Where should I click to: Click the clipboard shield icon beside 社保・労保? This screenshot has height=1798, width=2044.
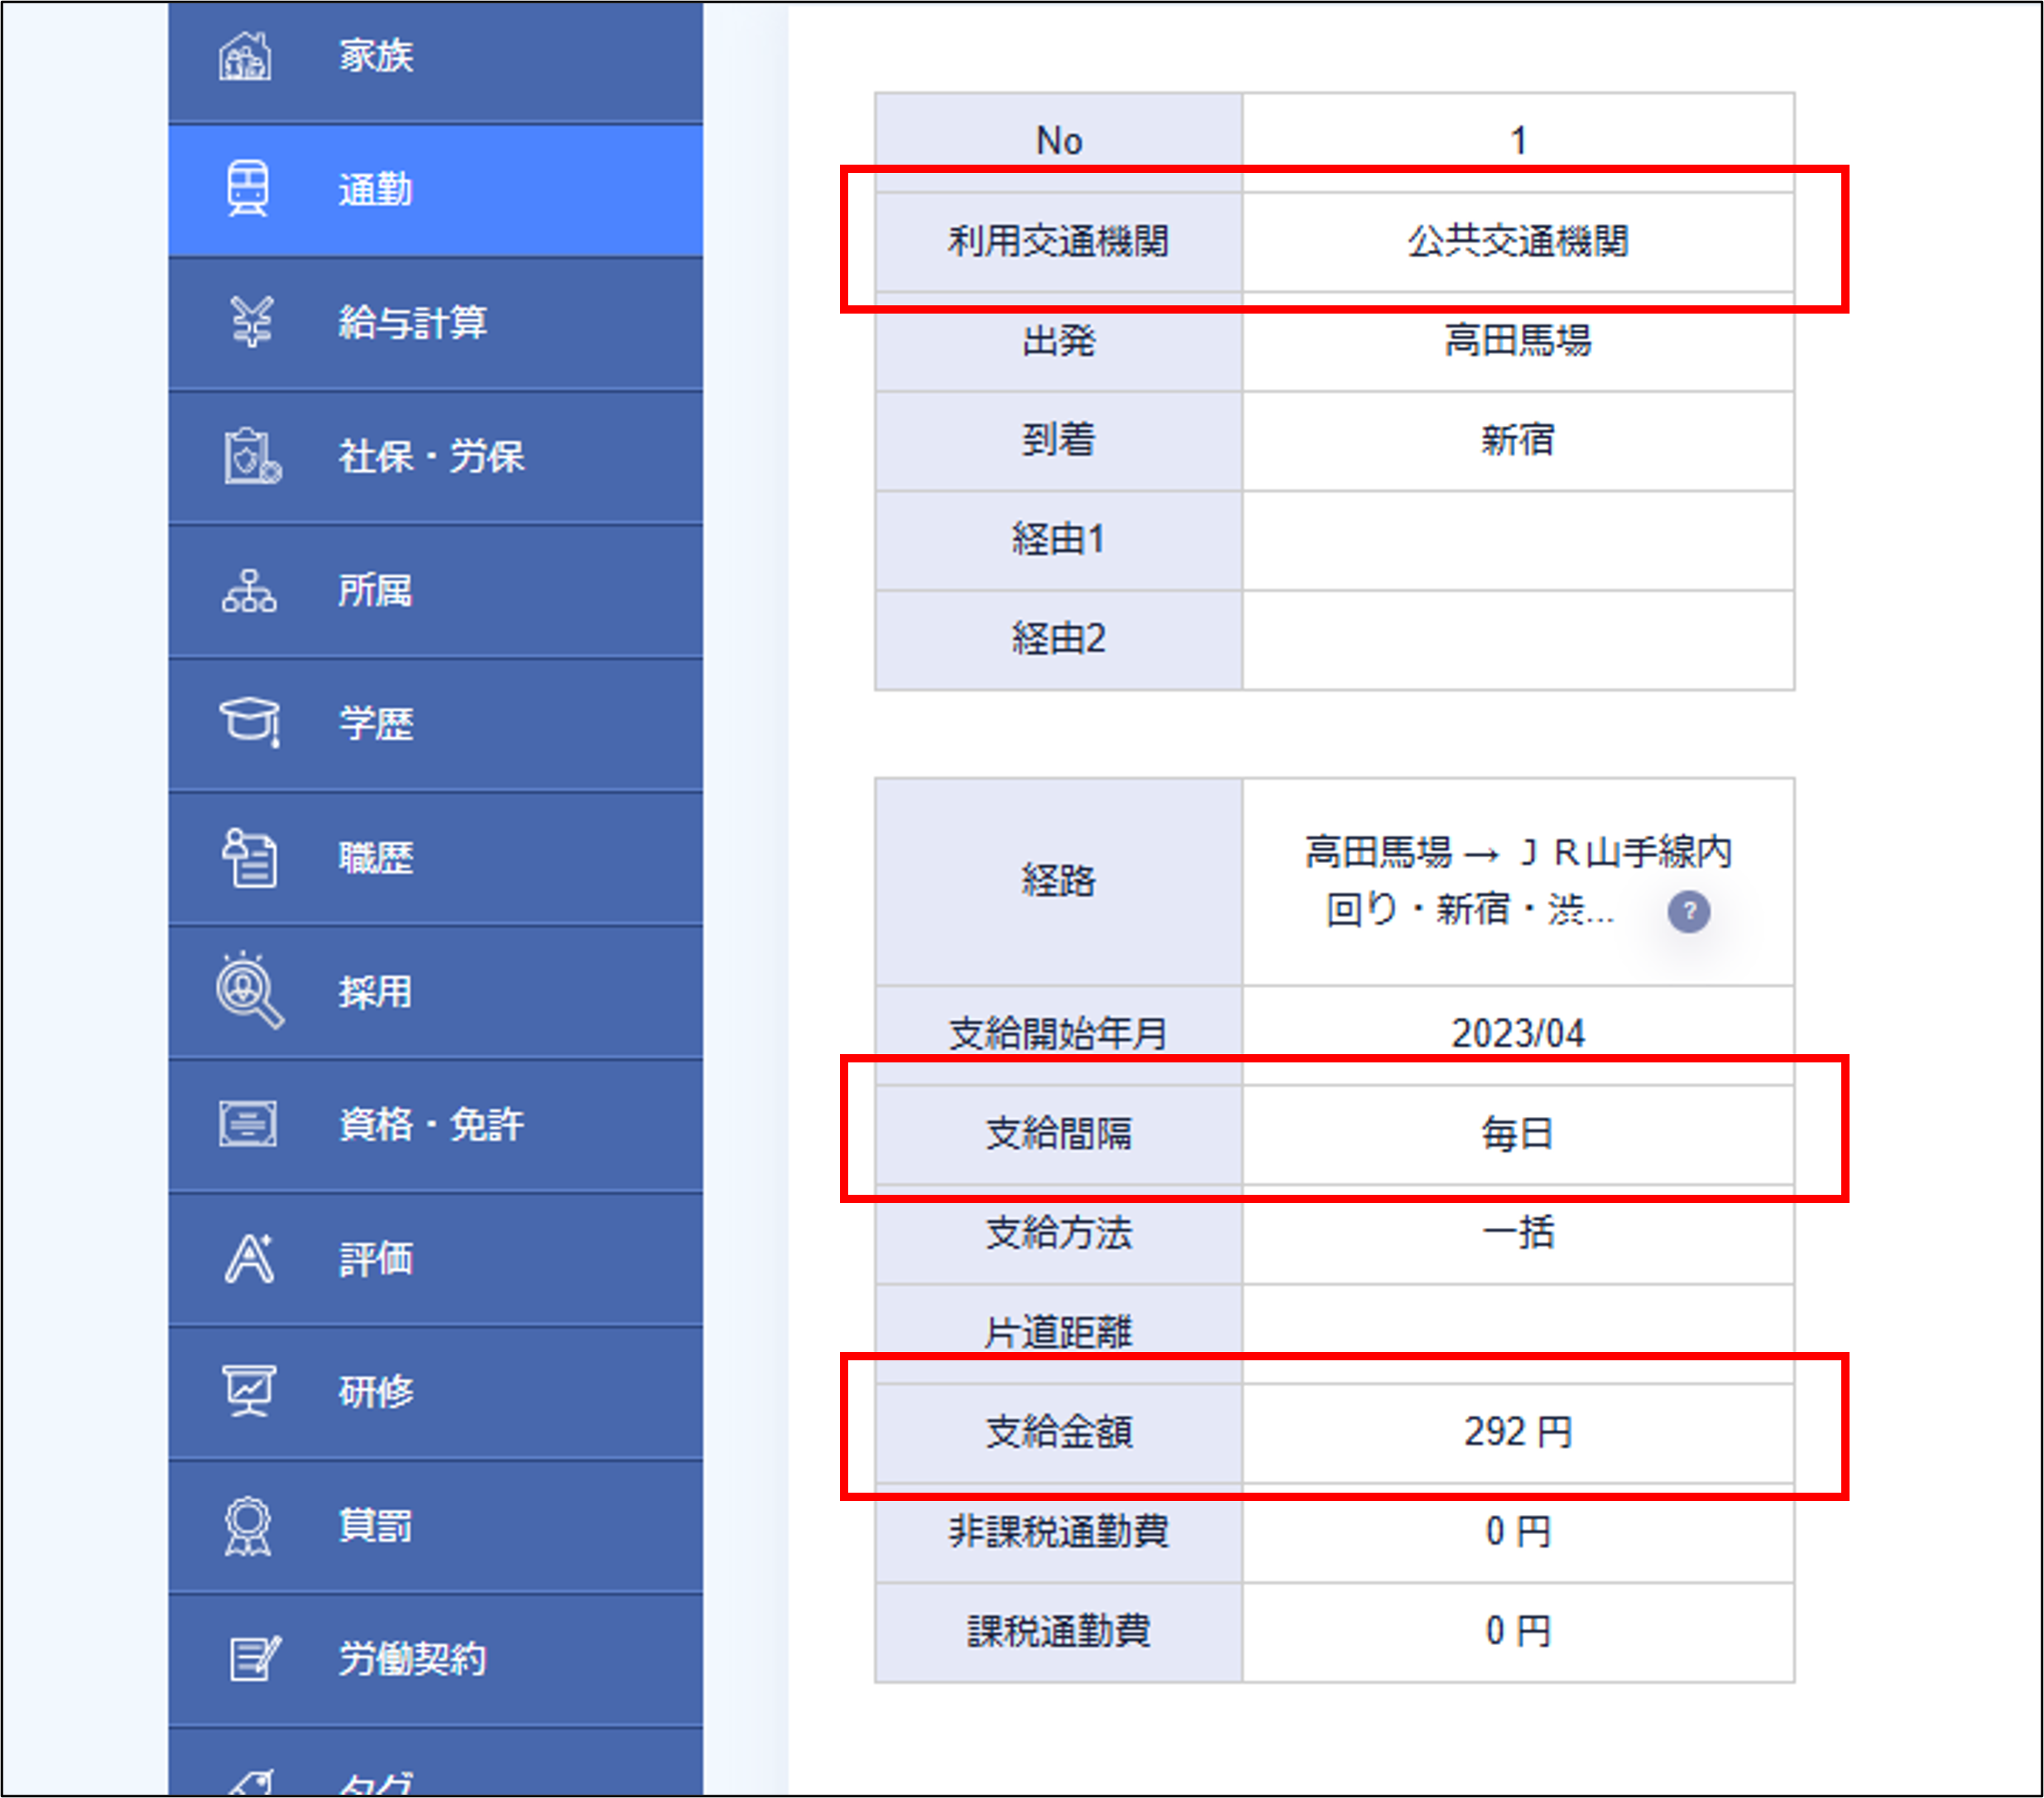coord(252,456)
